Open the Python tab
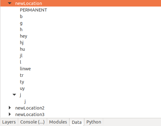This screenshot has height=126, width=161. 94,122
